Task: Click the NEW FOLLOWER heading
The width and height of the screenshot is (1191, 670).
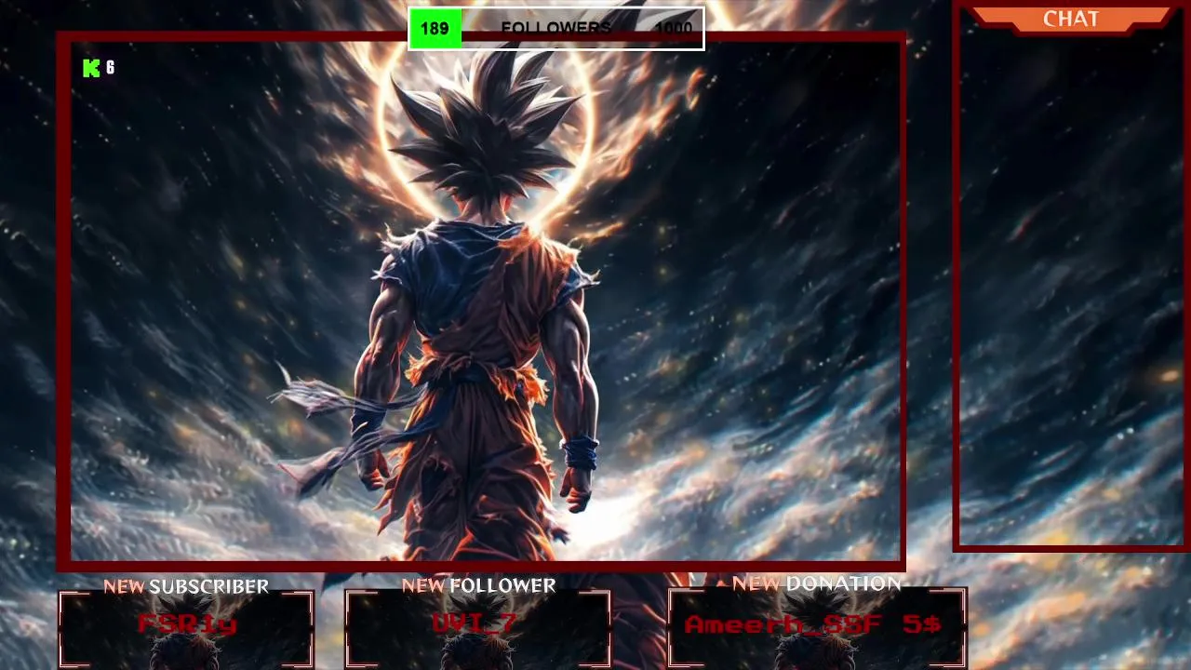Action: [x=478, y=585]
